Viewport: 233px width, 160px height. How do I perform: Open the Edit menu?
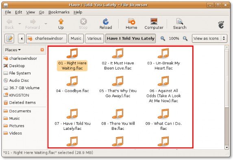click(18, 12)
